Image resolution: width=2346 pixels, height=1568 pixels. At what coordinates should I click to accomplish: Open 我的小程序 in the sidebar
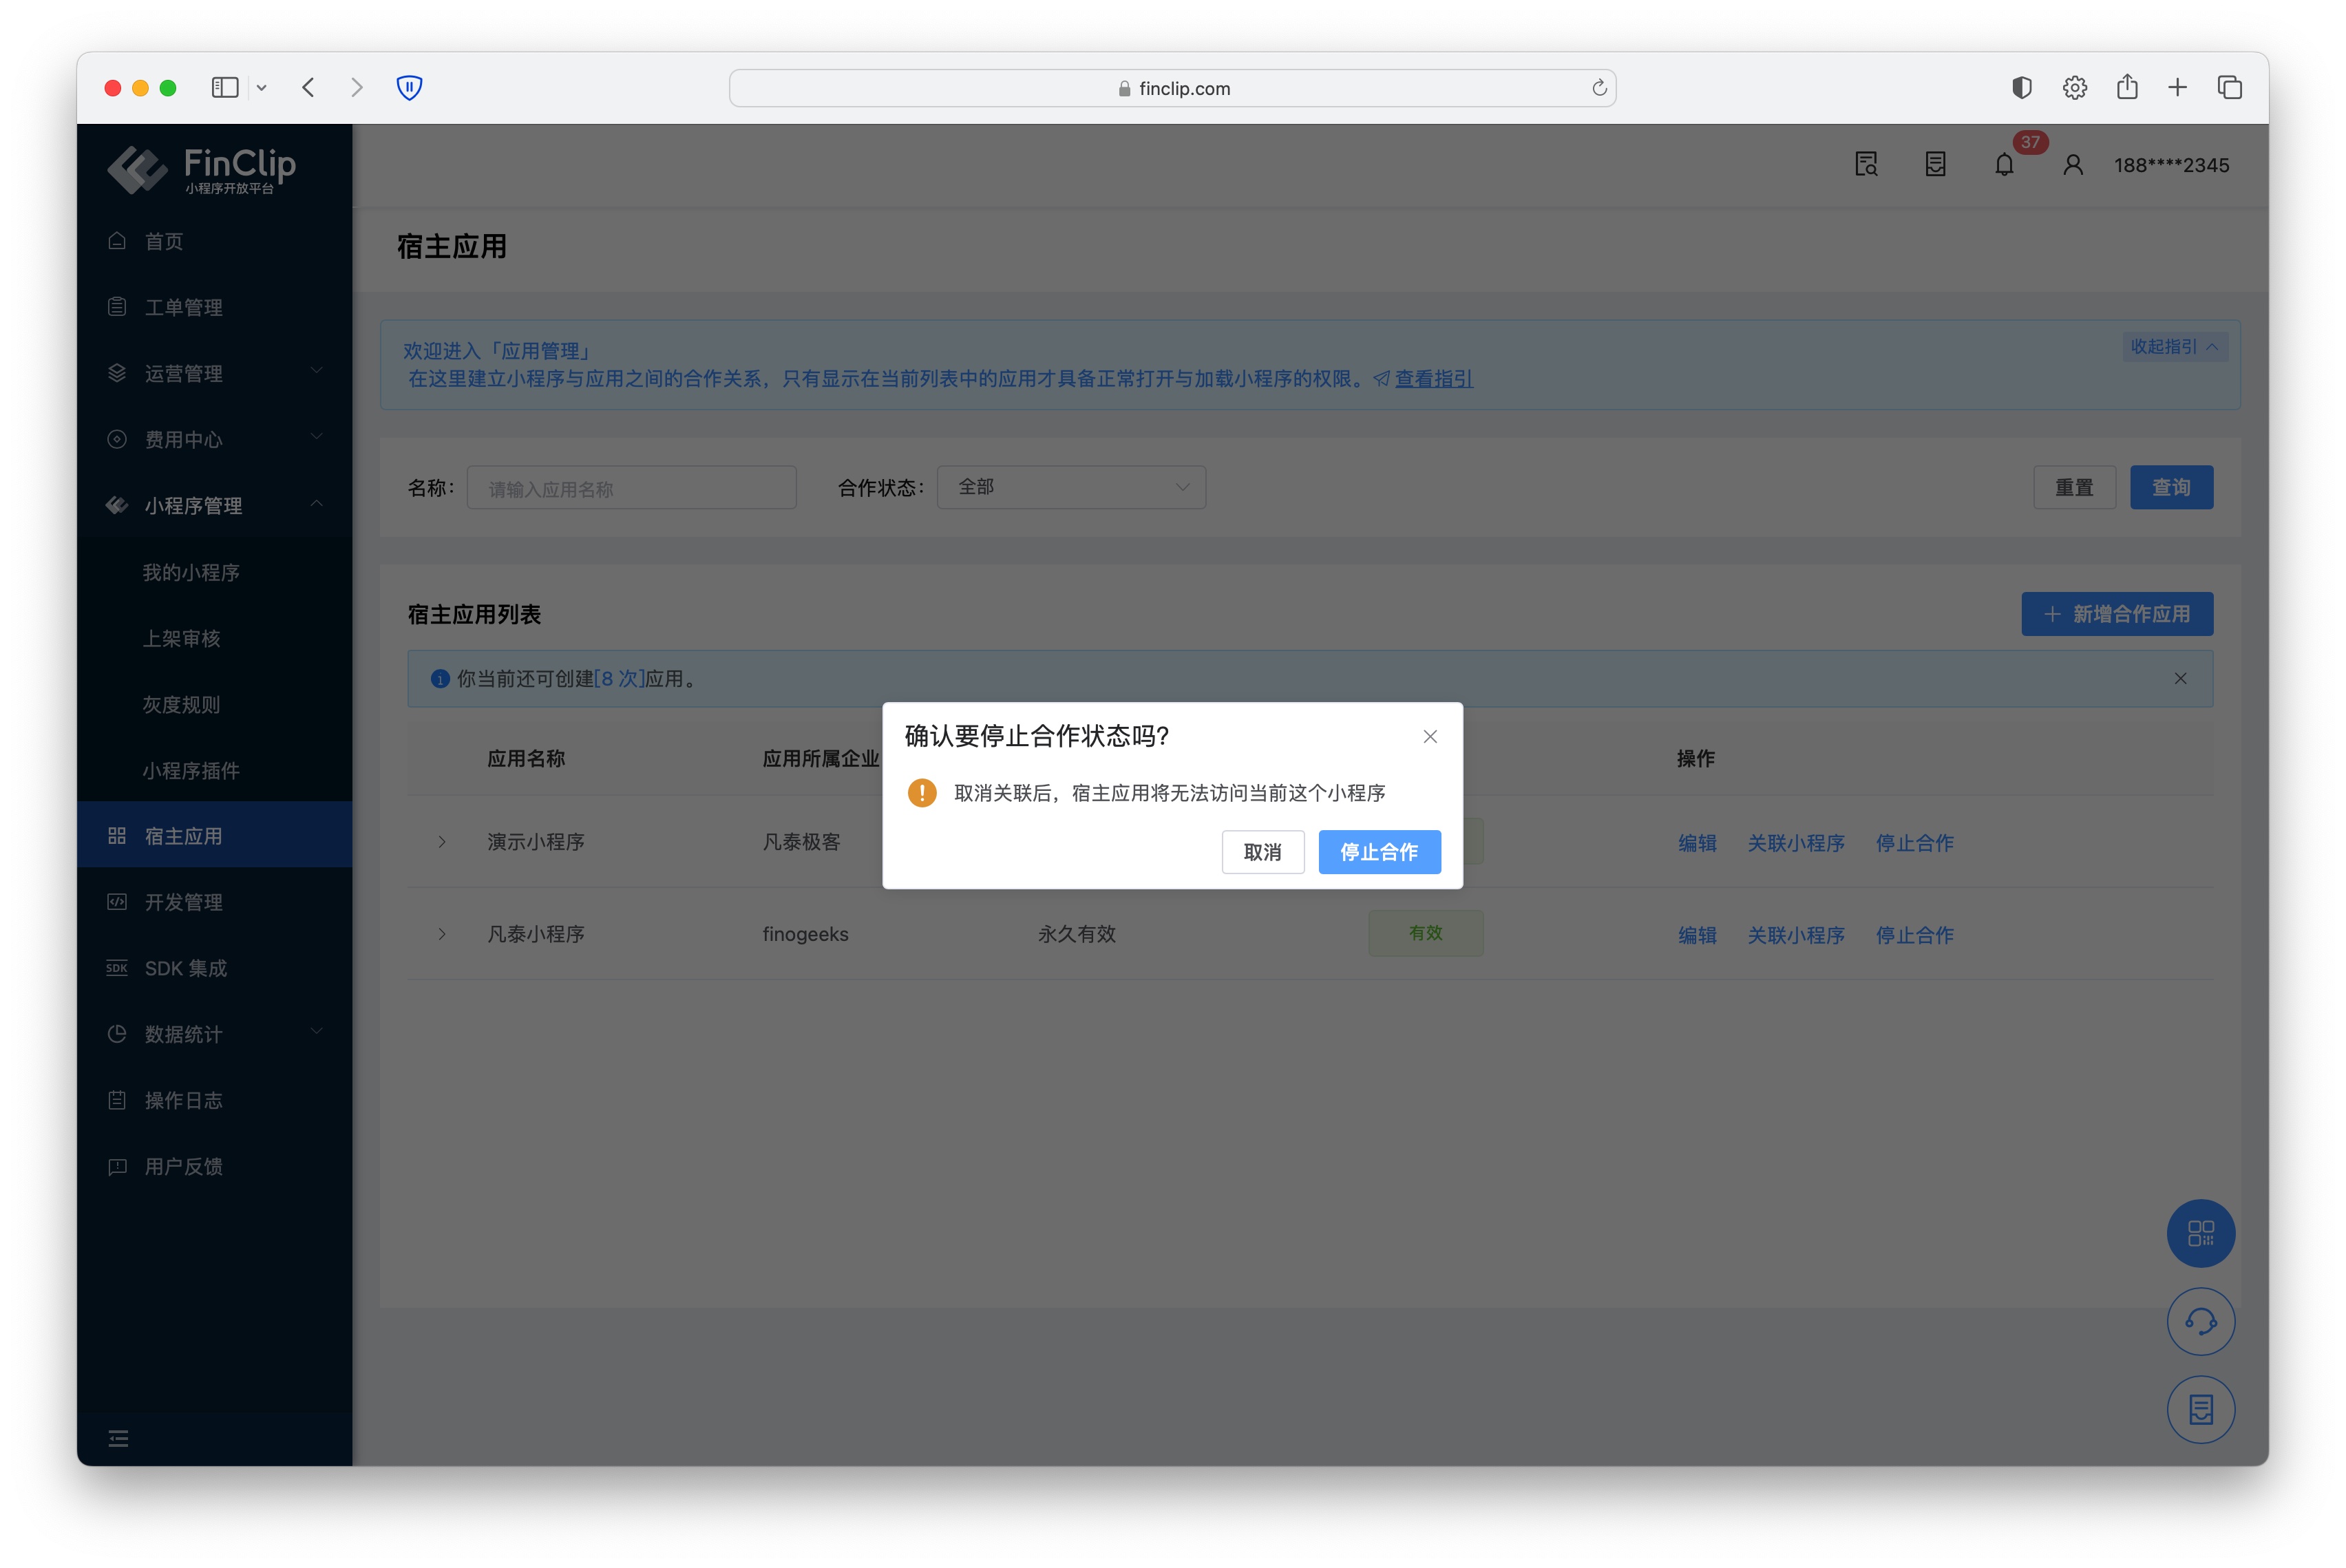pos(191,572)
